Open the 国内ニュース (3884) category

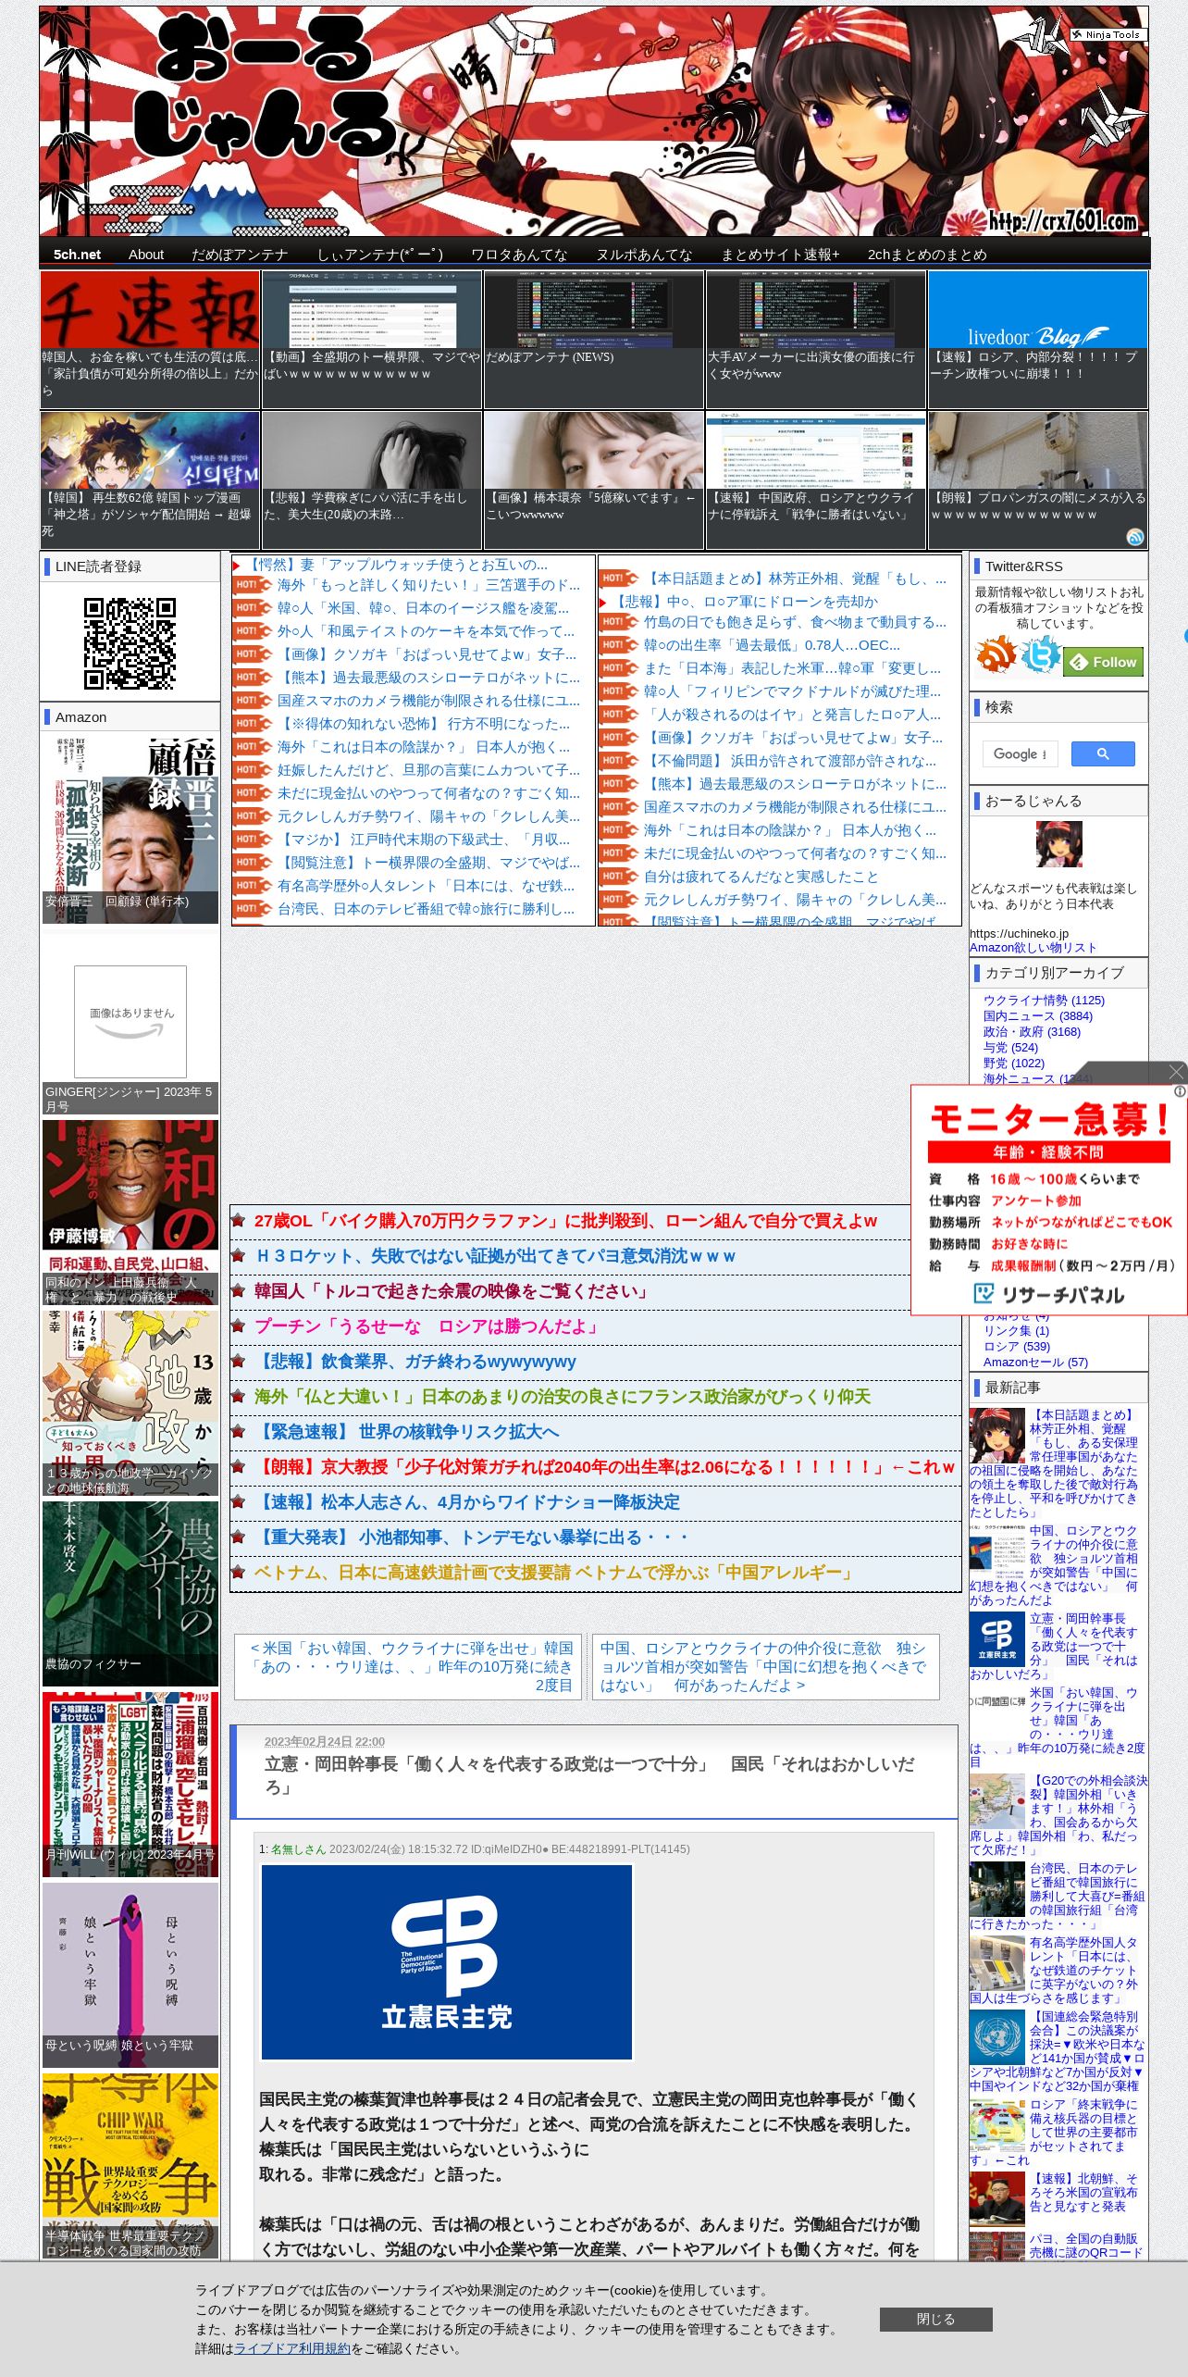pyautogui.click(x=1037, y=1015)
